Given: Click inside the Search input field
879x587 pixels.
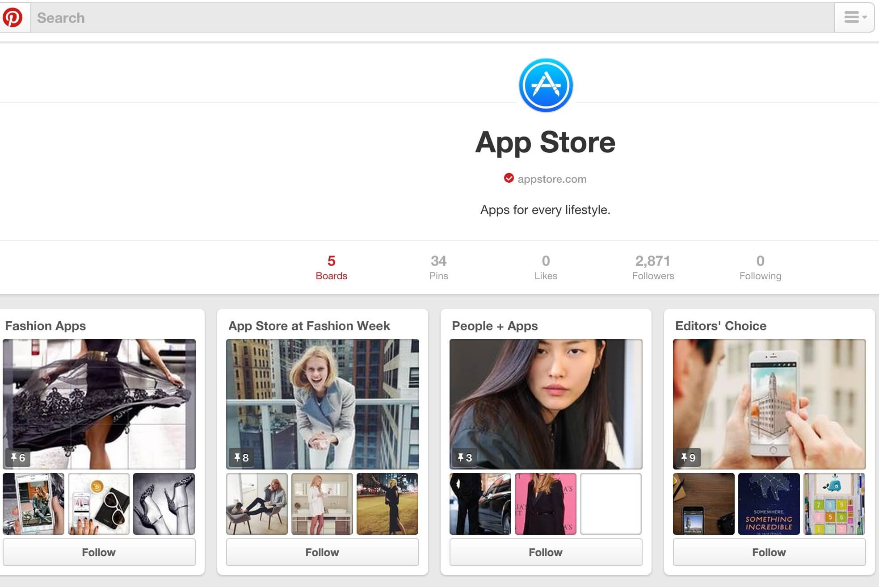Looking at the screenshot, I should tap(179, 17).
